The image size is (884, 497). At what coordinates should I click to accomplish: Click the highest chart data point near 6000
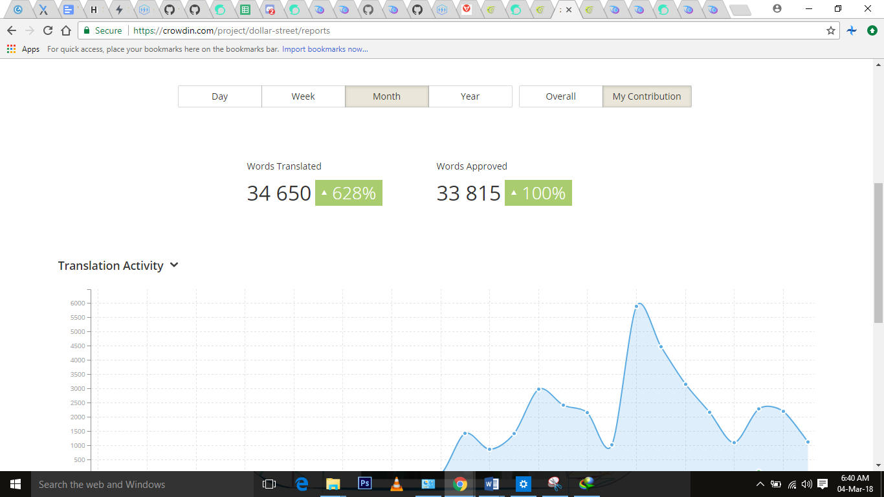[x=637, y=306]
